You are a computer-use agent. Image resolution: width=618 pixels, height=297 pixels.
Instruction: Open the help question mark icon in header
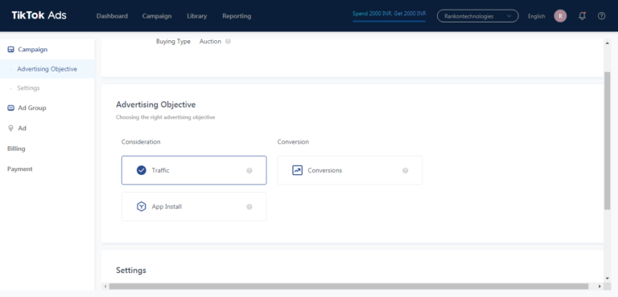601,16
